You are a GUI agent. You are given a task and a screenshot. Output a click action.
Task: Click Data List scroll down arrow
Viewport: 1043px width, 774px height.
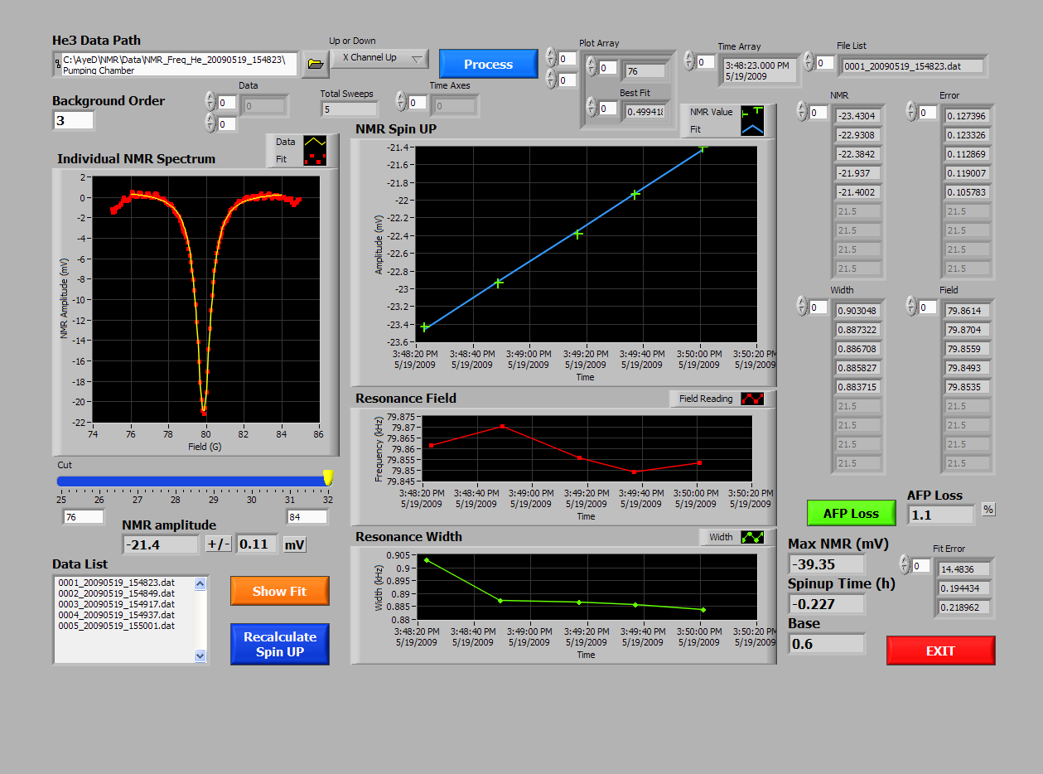click(200, 655)
